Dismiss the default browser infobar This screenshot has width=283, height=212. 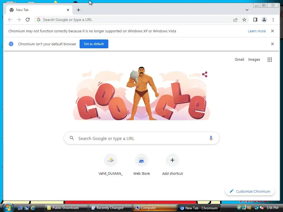pyautogui.click(x=272, y=44)
